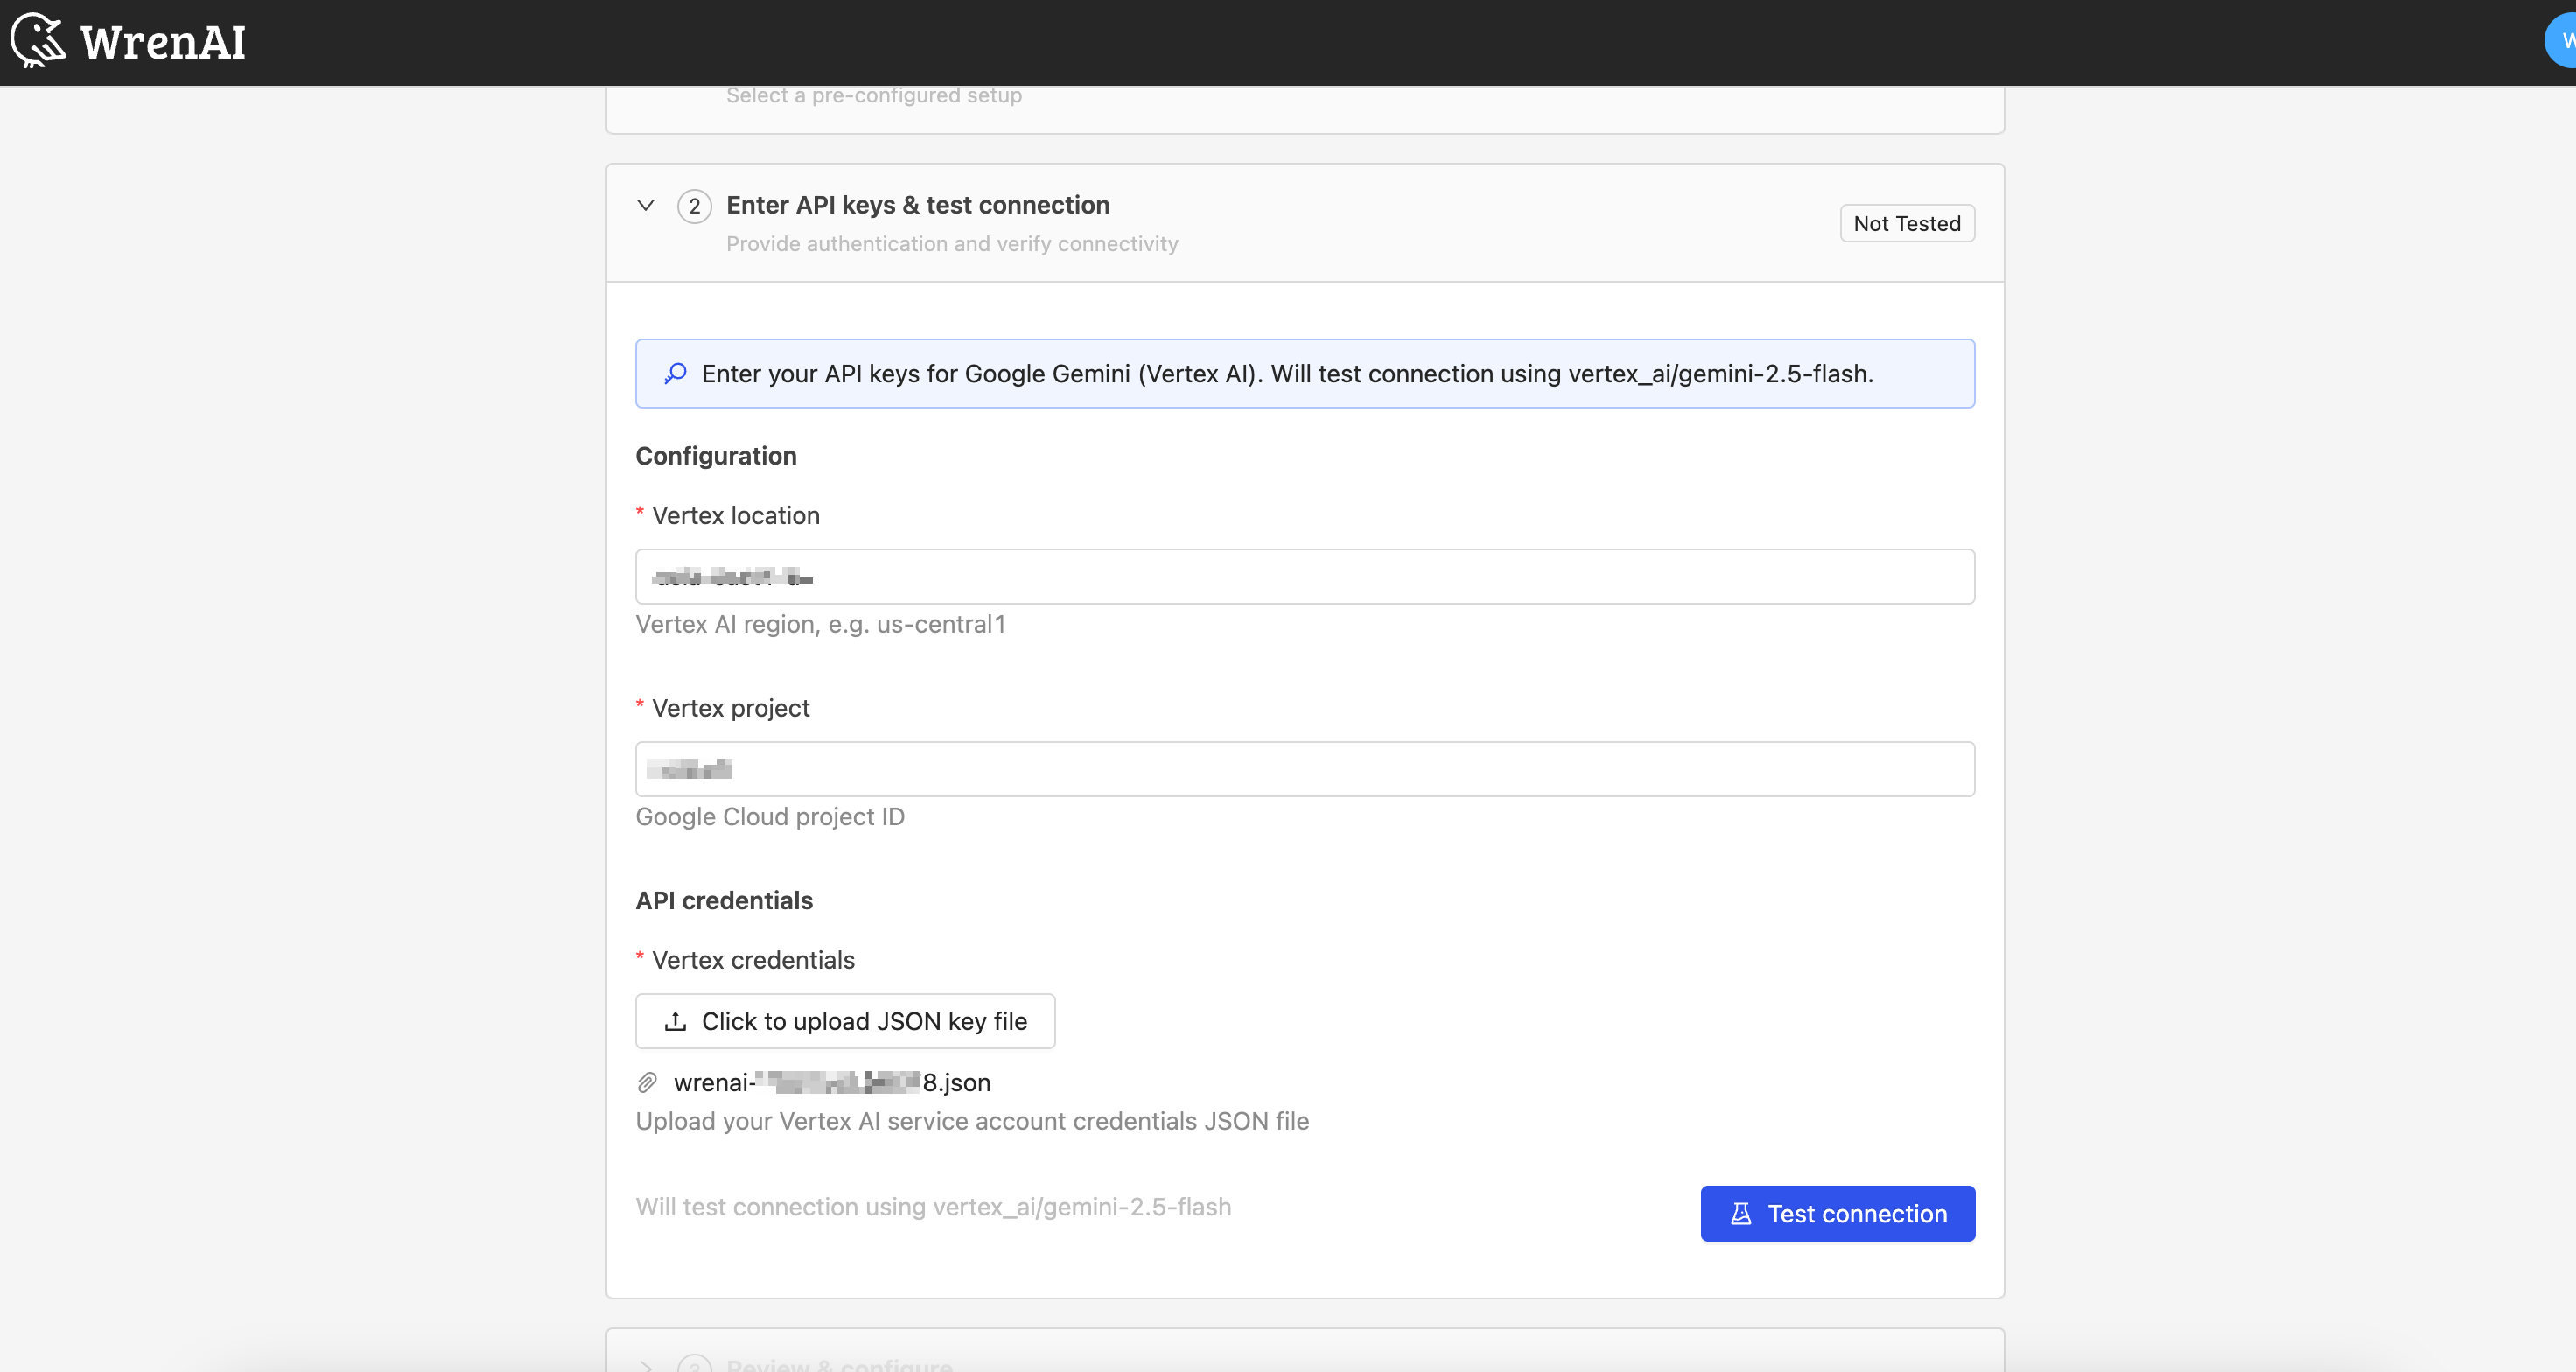Open the user avatar in the top-right corner

[2563, 40]
